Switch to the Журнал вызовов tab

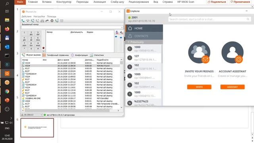tap(32, 55)
